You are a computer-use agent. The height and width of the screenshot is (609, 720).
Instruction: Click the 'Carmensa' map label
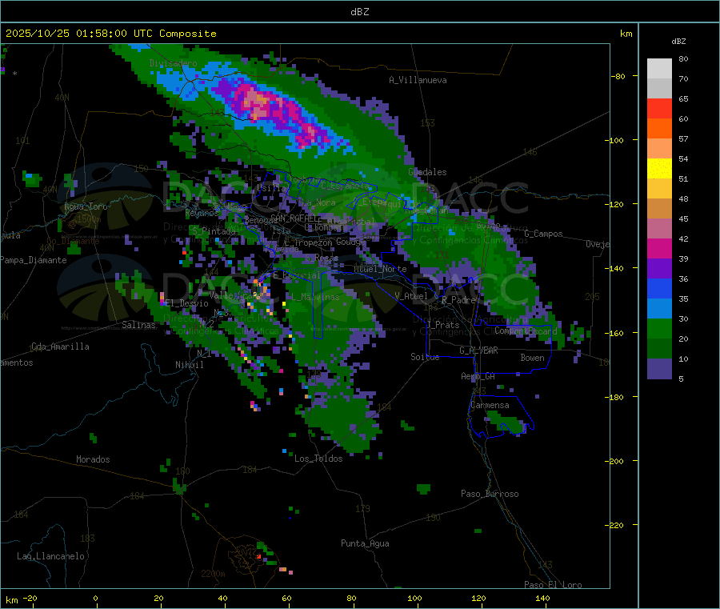click(x=490, y=405)
